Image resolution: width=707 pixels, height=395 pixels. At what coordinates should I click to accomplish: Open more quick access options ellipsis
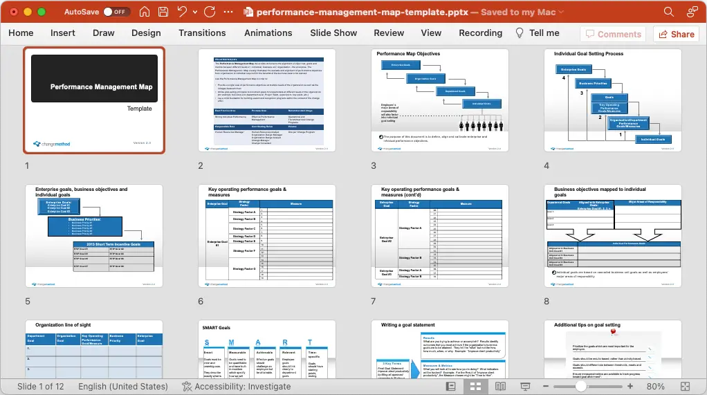(228, 12)
